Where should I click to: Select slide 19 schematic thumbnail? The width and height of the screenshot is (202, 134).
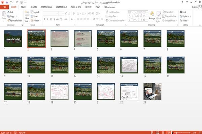coord(60,91)
